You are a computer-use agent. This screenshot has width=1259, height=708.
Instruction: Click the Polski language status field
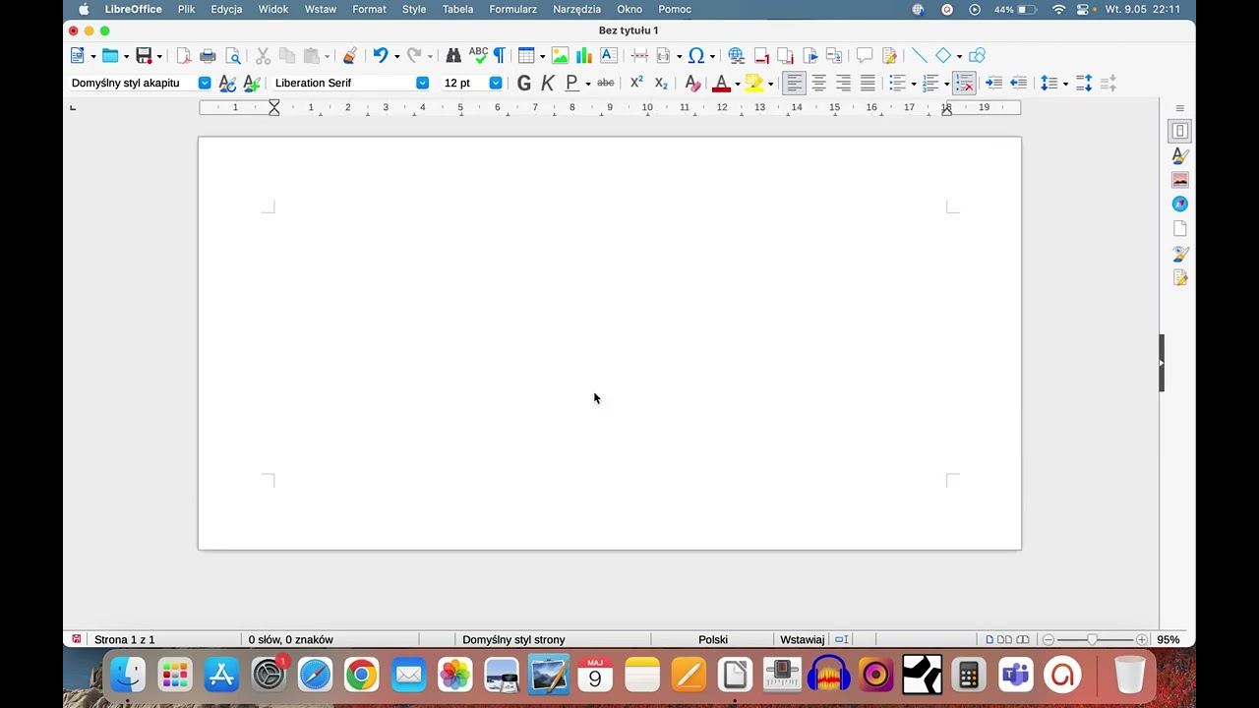713,639
